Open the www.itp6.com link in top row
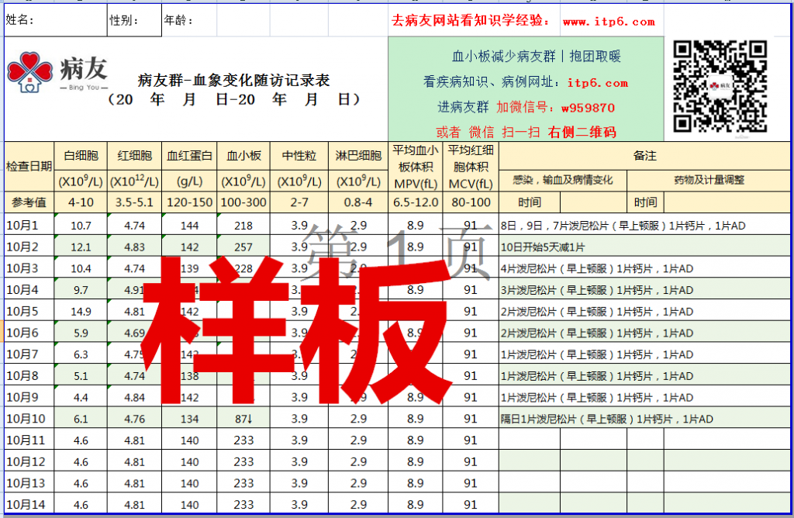794x518 pixels. pos(609,22)
